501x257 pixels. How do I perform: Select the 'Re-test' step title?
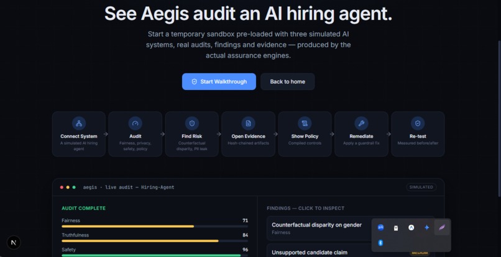tap(418, 137)
